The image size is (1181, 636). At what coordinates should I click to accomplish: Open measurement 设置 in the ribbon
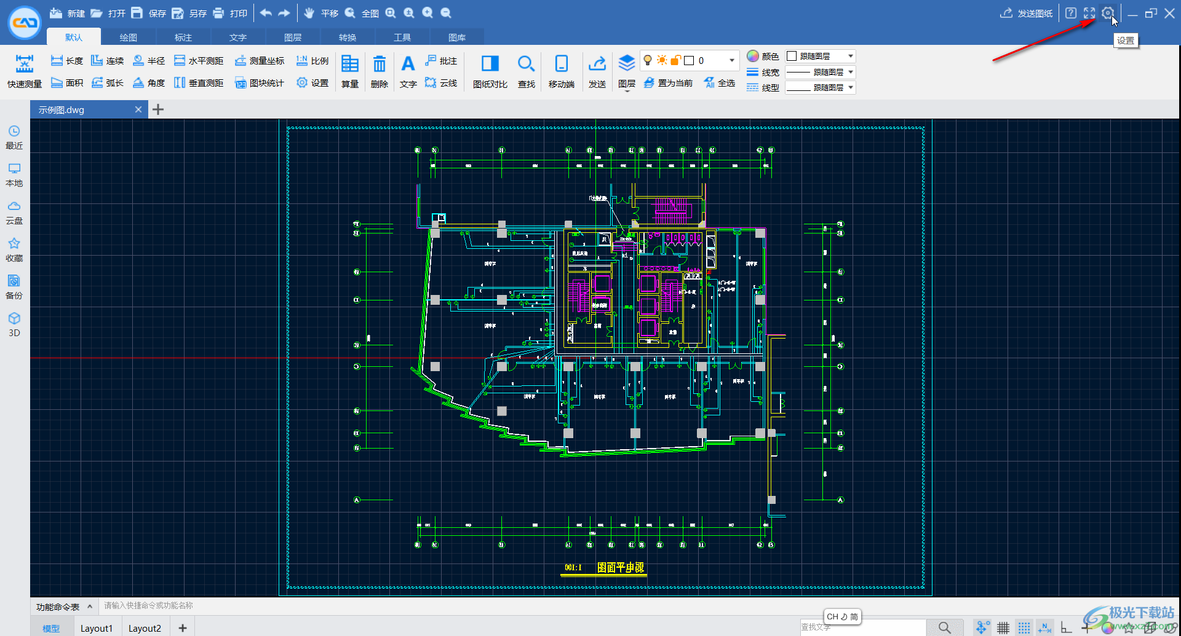(x=312, y=82)
